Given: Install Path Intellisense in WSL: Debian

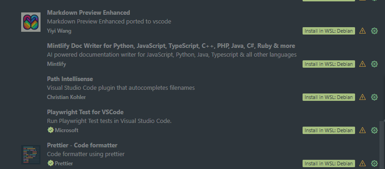Looking at the screenshot, I should click(329, 97).
